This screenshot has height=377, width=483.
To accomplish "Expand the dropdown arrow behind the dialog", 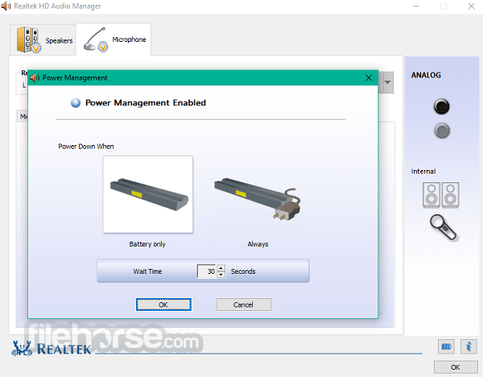I will (387, 82).
